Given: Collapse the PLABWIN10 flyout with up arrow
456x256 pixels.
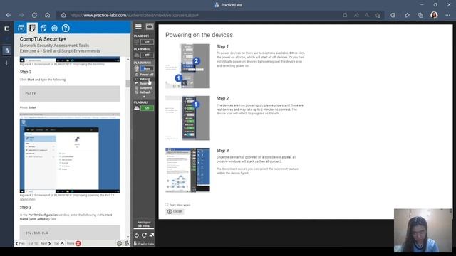Looking at the screenshot, I should [x=144, y=97].
